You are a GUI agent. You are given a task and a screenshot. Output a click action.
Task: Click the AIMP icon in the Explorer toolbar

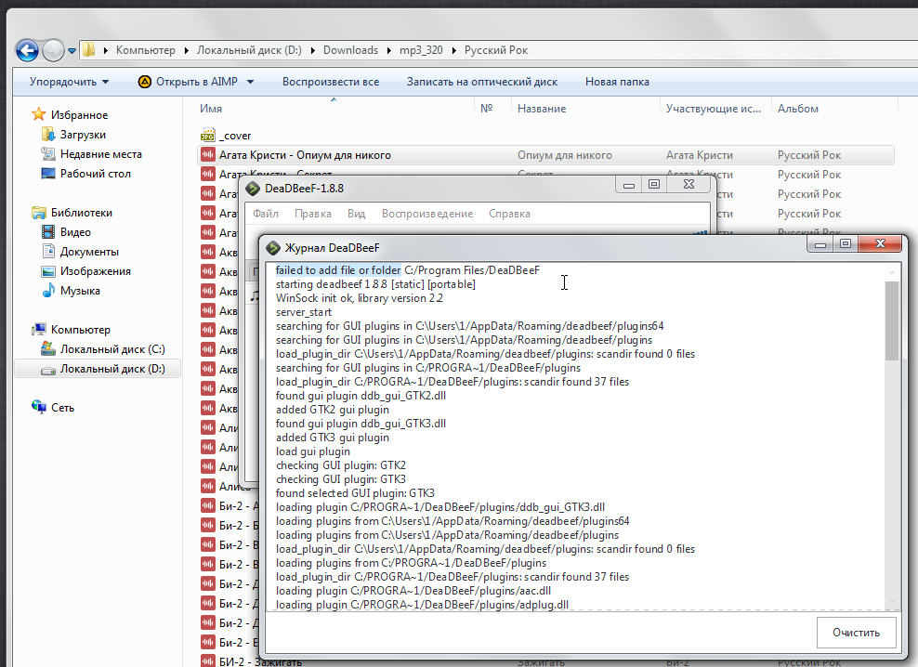pyautogui.click(x=146, y=82)
